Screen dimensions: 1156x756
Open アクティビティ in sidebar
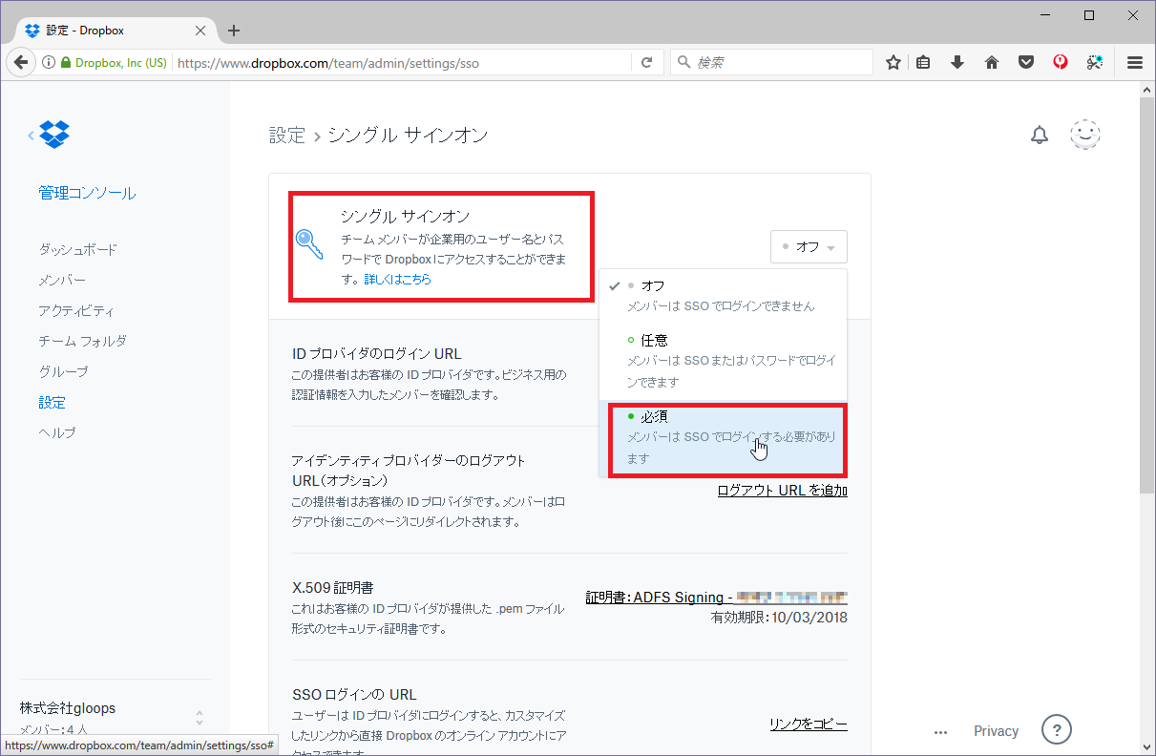(x=76, y=310)
